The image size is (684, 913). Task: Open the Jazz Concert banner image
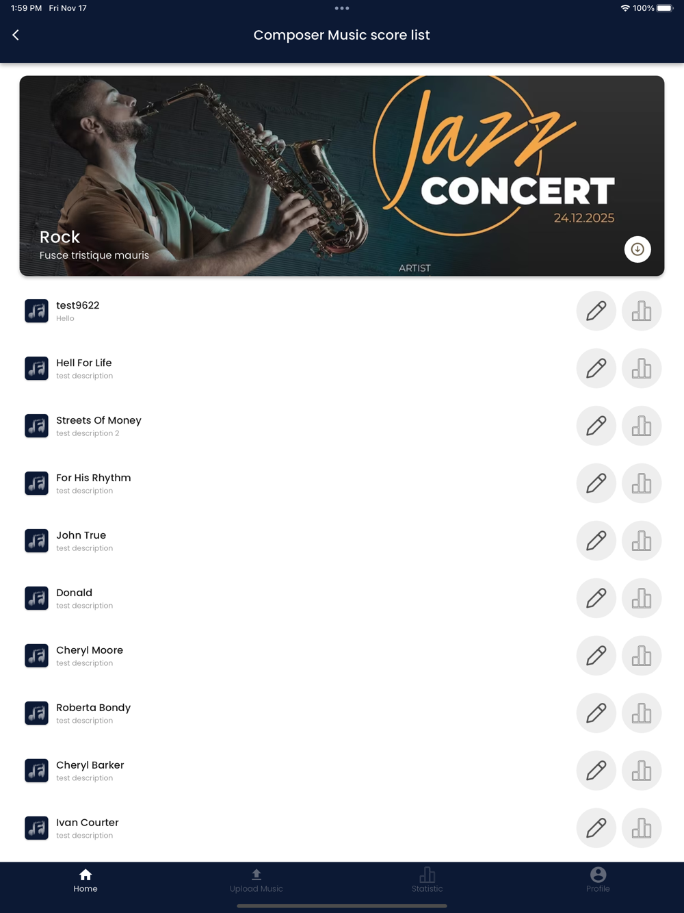click(x=342, y=176)
